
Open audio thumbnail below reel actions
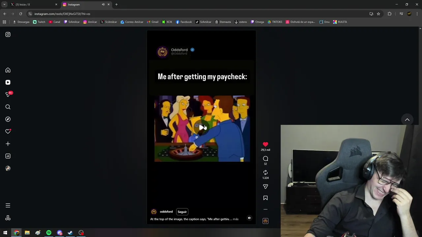pyautogui.click(x=265, y=221)
